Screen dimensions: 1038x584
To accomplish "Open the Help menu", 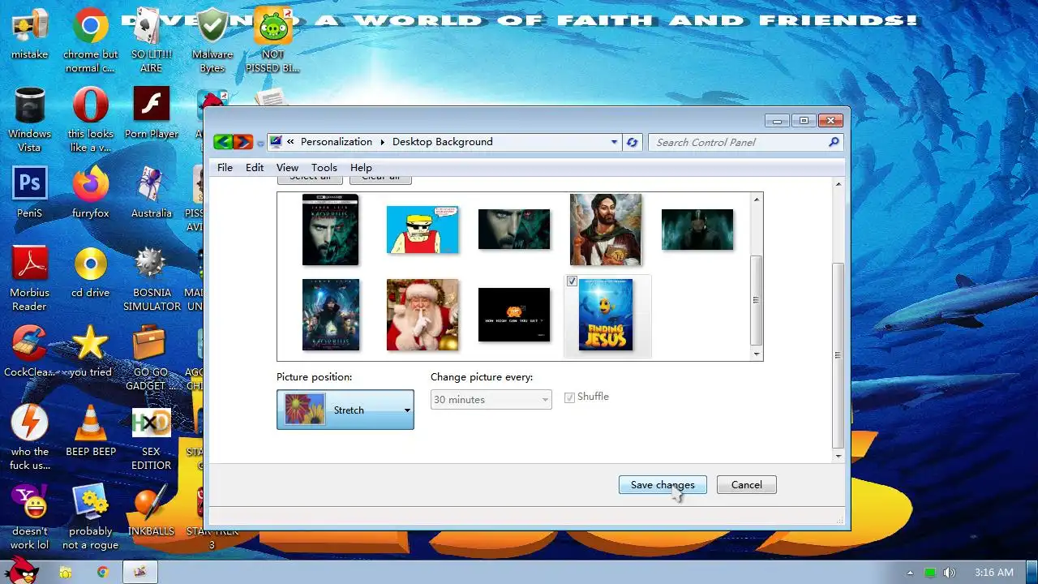I will 361,167.
